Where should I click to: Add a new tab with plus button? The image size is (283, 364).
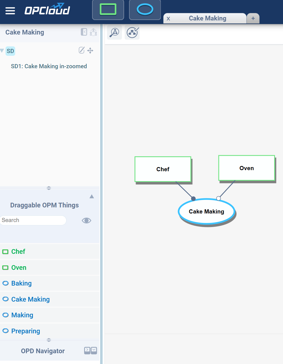pyautogui.click(x=253, y=19)
